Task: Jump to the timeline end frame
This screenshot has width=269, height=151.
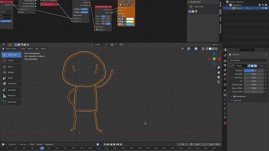Action: tap(121, 144)
